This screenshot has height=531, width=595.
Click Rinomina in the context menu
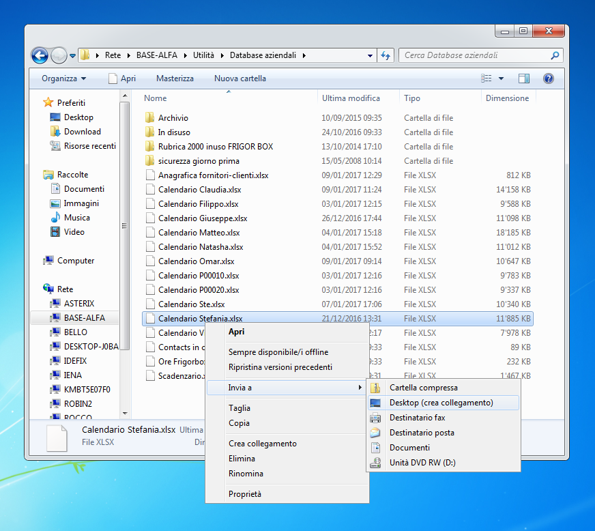(x=246, y=474)
